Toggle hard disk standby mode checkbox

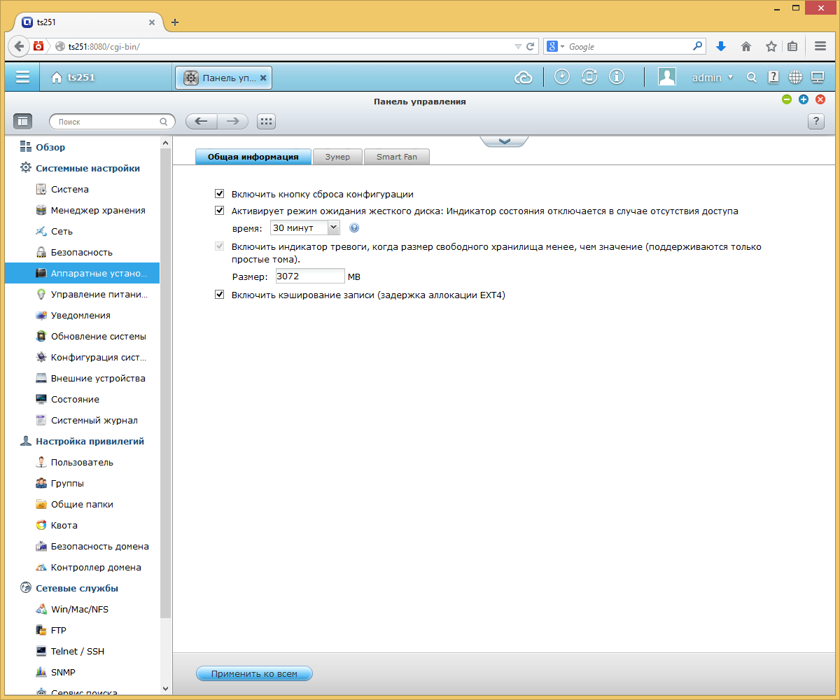[220, 210]
